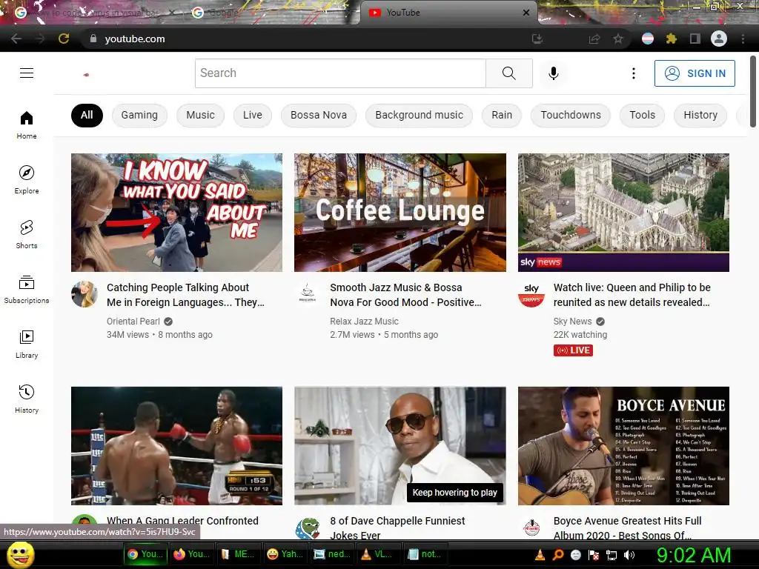Open Subscriptions in the sidebar

pyautogui.click(x=27, y=290)
